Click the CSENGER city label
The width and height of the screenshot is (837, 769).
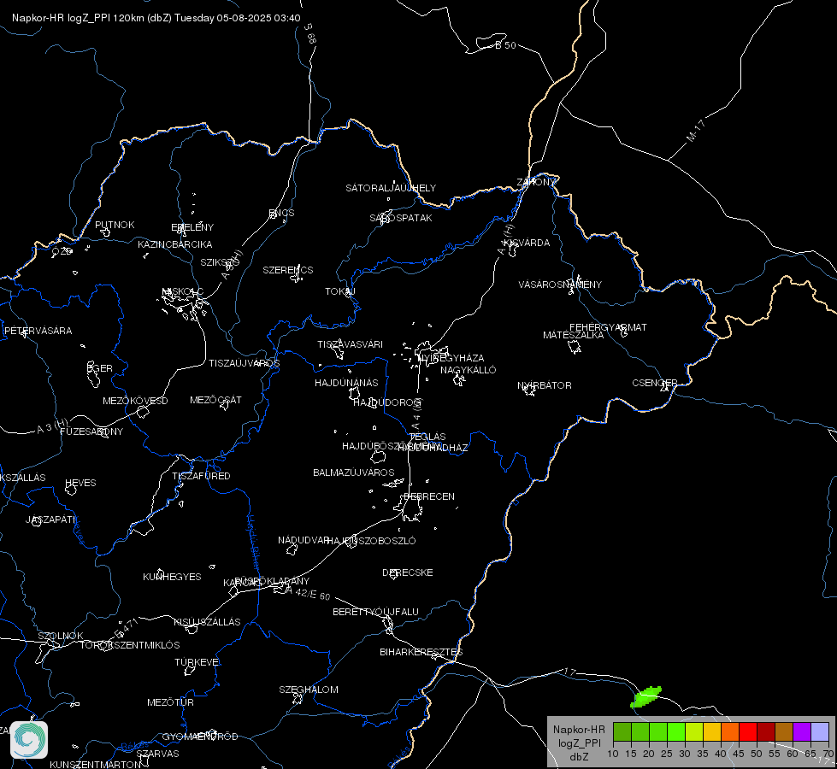point(655,383)
